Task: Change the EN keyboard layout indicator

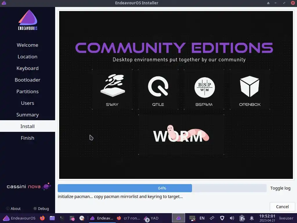Action: pos(202,218)
